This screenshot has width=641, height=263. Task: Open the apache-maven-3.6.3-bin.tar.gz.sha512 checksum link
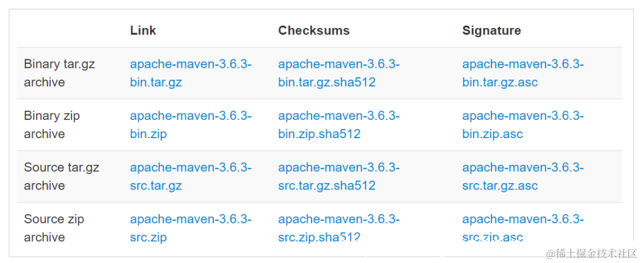339,74
